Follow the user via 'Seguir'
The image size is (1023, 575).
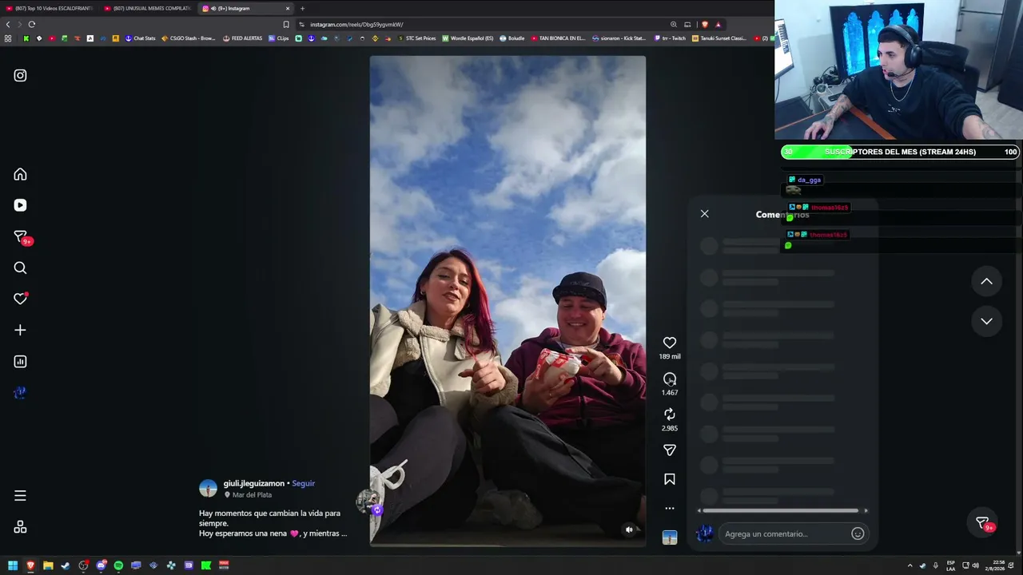pyautogui.click(x=304, y=483)
